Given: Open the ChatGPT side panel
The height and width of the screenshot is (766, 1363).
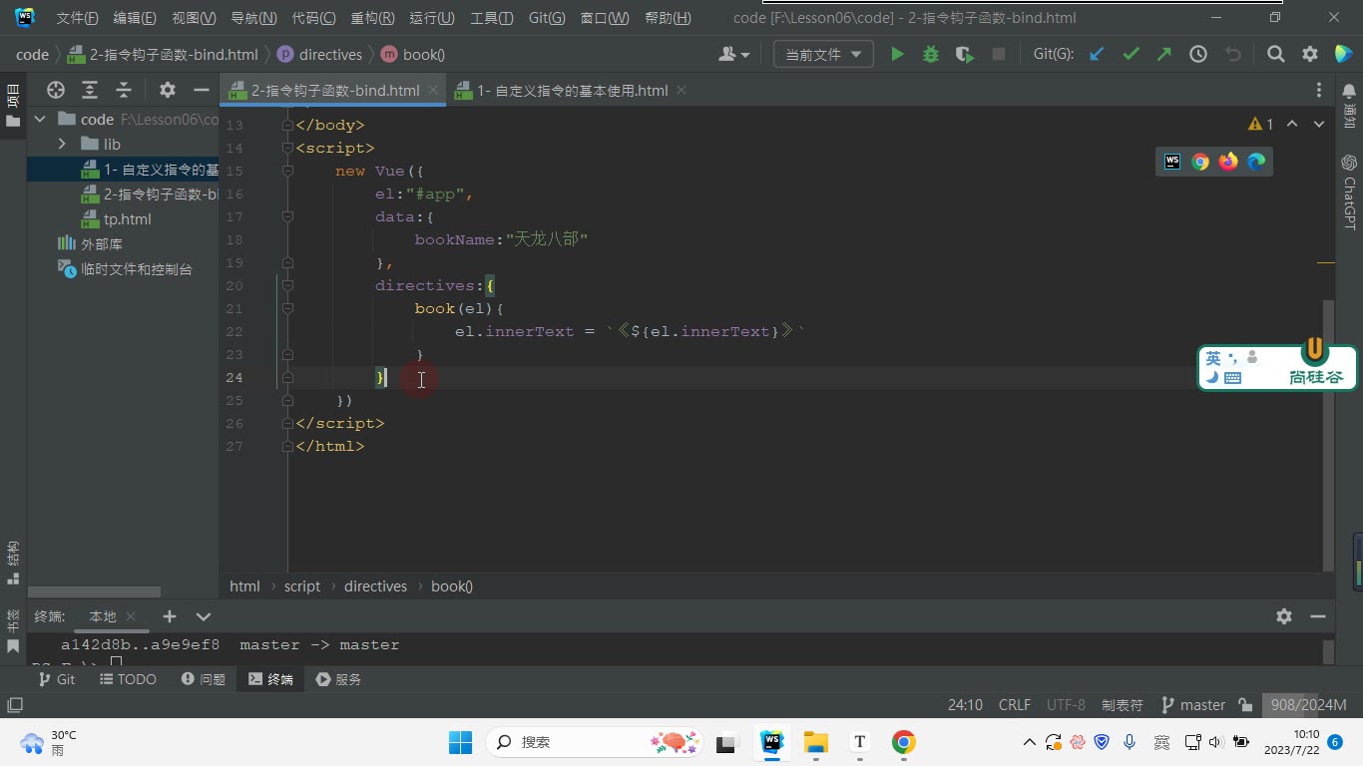Looking at the screenshot, I should (1349, 192).
